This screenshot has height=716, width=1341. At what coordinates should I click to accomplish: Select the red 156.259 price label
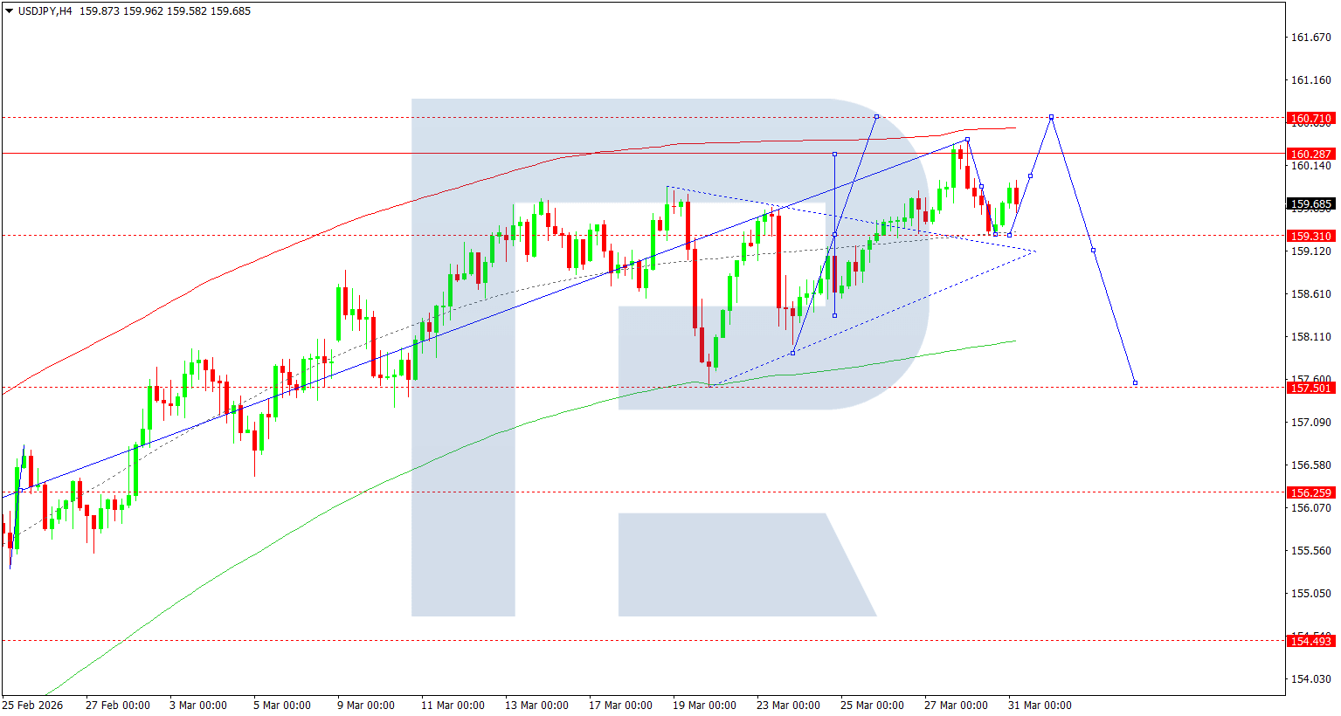click(1310, 492)
